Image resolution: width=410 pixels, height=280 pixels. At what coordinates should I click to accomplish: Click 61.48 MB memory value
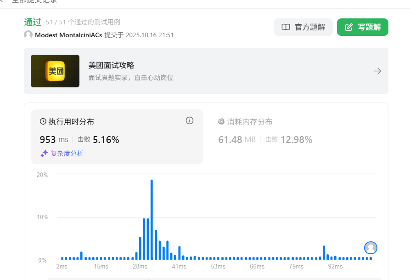point(237,140)
